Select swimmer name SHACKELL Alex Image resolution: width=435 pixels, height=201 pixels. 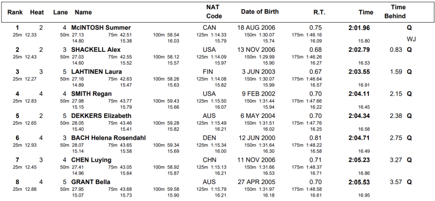96,50
